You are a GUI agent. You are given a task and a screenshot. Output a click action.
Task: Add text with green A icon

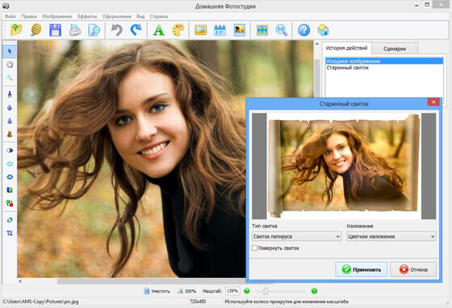pyautogui.click(x=158, y=30)
